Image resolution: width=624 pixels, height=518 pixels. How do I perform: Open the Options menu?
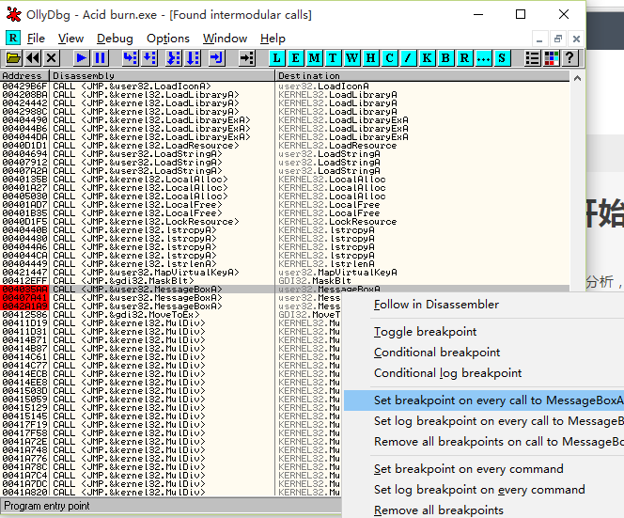tap(168, 39)
